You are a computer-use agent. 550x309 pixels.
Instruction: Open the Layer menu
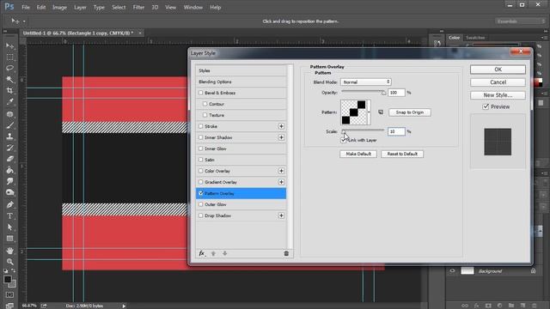(x=80, y=8)
